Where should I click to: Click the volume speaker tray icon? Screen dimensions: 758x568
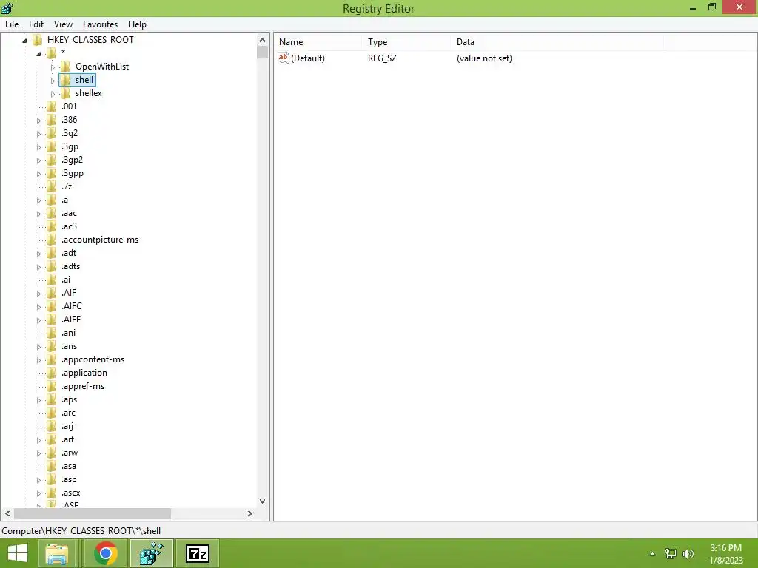[688, 553]
